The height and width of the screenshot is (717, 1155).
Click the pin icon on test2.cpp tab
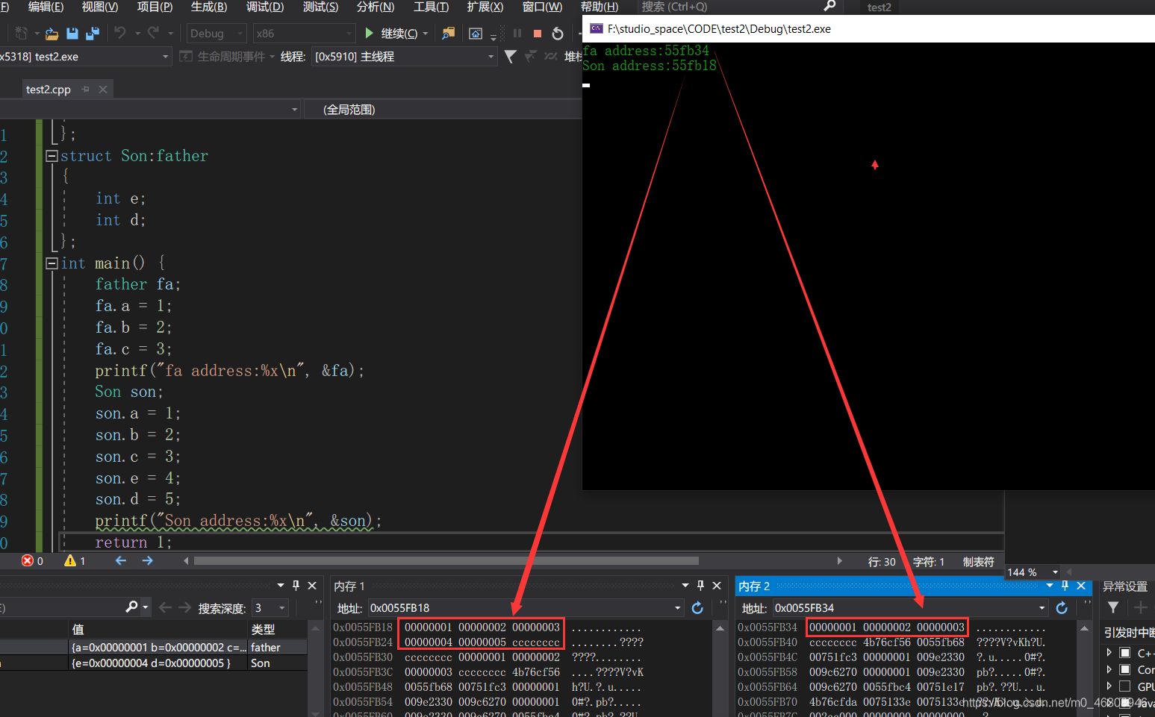(86, 90)
